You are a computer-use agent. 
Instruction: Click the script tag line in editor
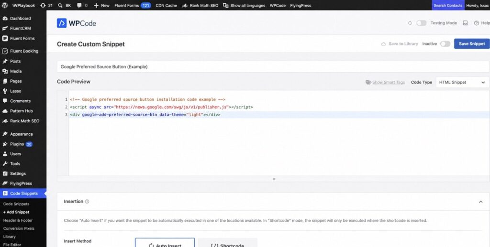[161, 107]
